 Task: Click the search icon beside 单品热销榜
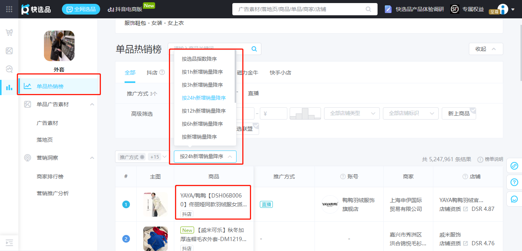click(x=254, y=49)
